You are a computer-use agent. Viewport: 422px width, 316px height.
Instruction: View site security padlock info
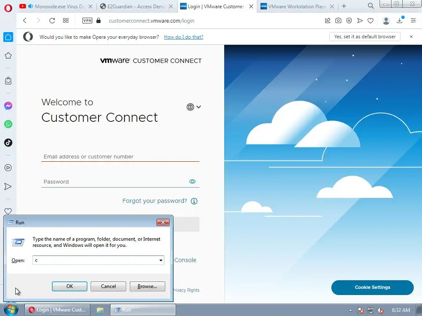tap(98, 21)
